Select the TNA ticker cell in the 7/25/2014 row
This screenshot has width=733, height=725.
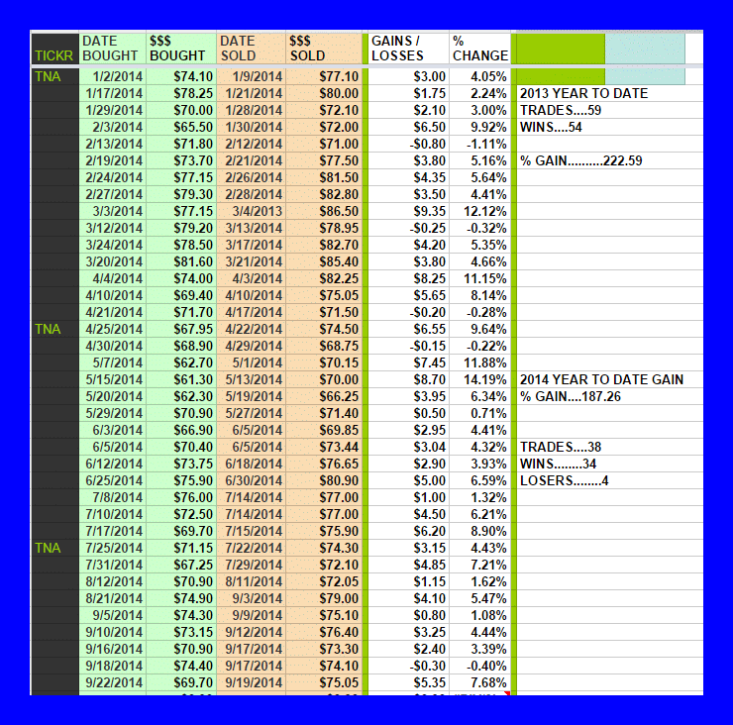(54, 548)
